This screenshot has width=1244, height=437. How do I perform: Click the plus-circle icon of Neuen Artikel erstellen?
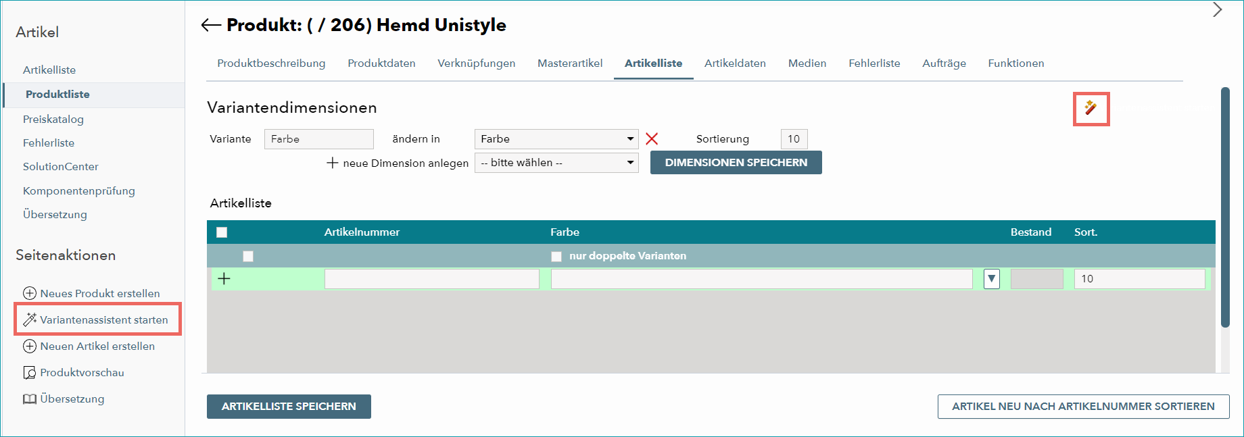click(x=30, y=346)
